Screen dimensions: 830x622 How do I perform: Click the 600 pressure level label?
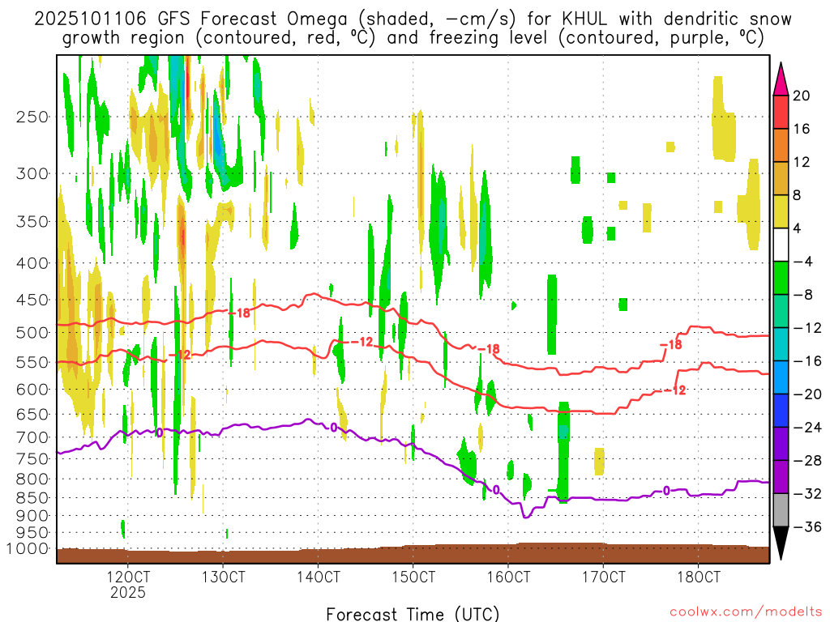coord(32,390)
